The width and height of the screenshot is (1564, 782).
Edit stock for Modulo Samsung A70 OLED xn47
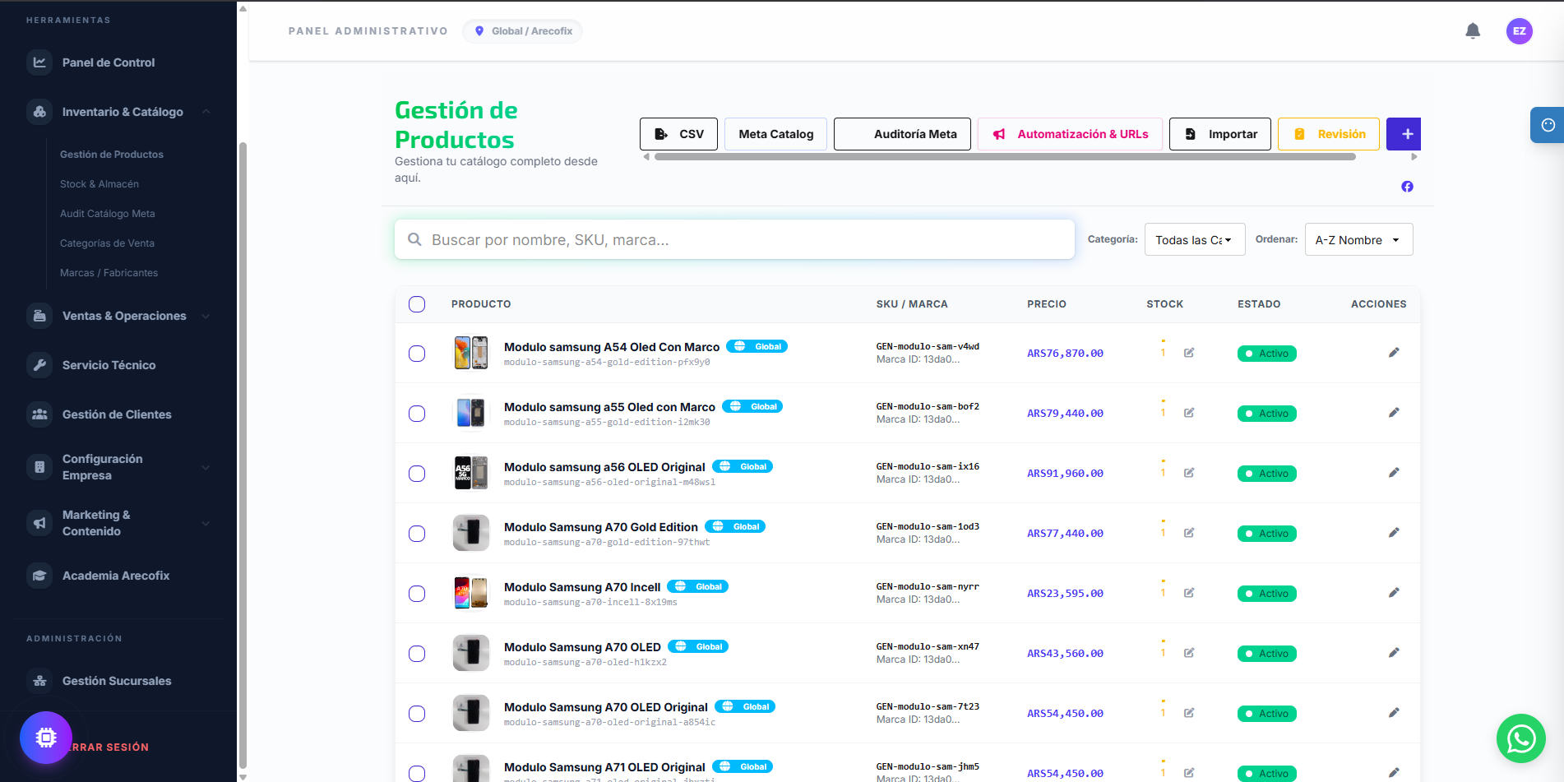tap(1189, 653)
